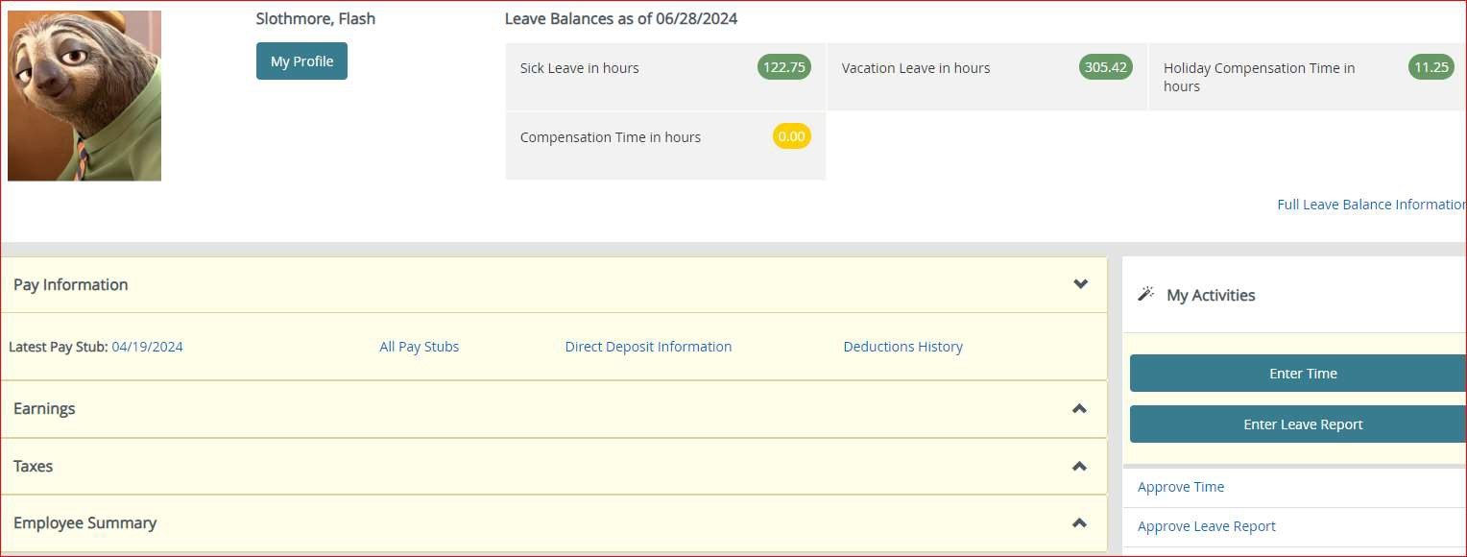Viewport: 1467px width, 557px height.
Task: Collapse the Pay Information section
Action: pos(1080,284)
